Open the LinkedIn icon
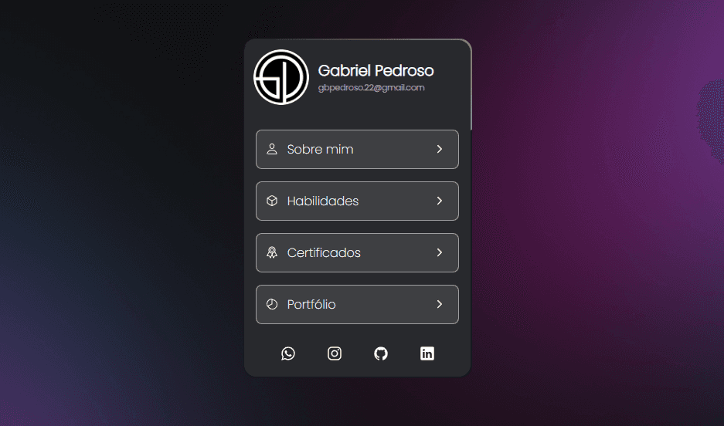This screenshot has width=724, height=426. tap(427, 353)
